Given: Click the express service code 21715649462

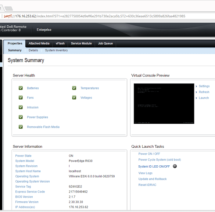Looking at the screenshot, I should click(x=78, y=192).
